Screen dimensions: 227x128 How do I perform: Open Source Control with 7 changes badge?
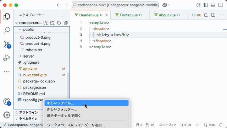click(7, 44)
